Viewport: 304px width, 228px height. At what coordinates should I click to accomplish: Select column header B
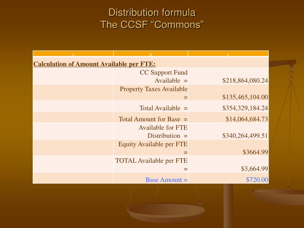point(151,54)
